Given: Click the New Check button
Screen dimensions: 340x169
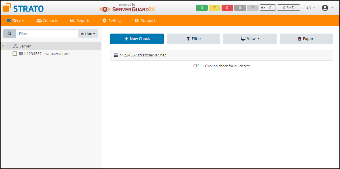Looking at the screenshot, I should click(137, 38).
